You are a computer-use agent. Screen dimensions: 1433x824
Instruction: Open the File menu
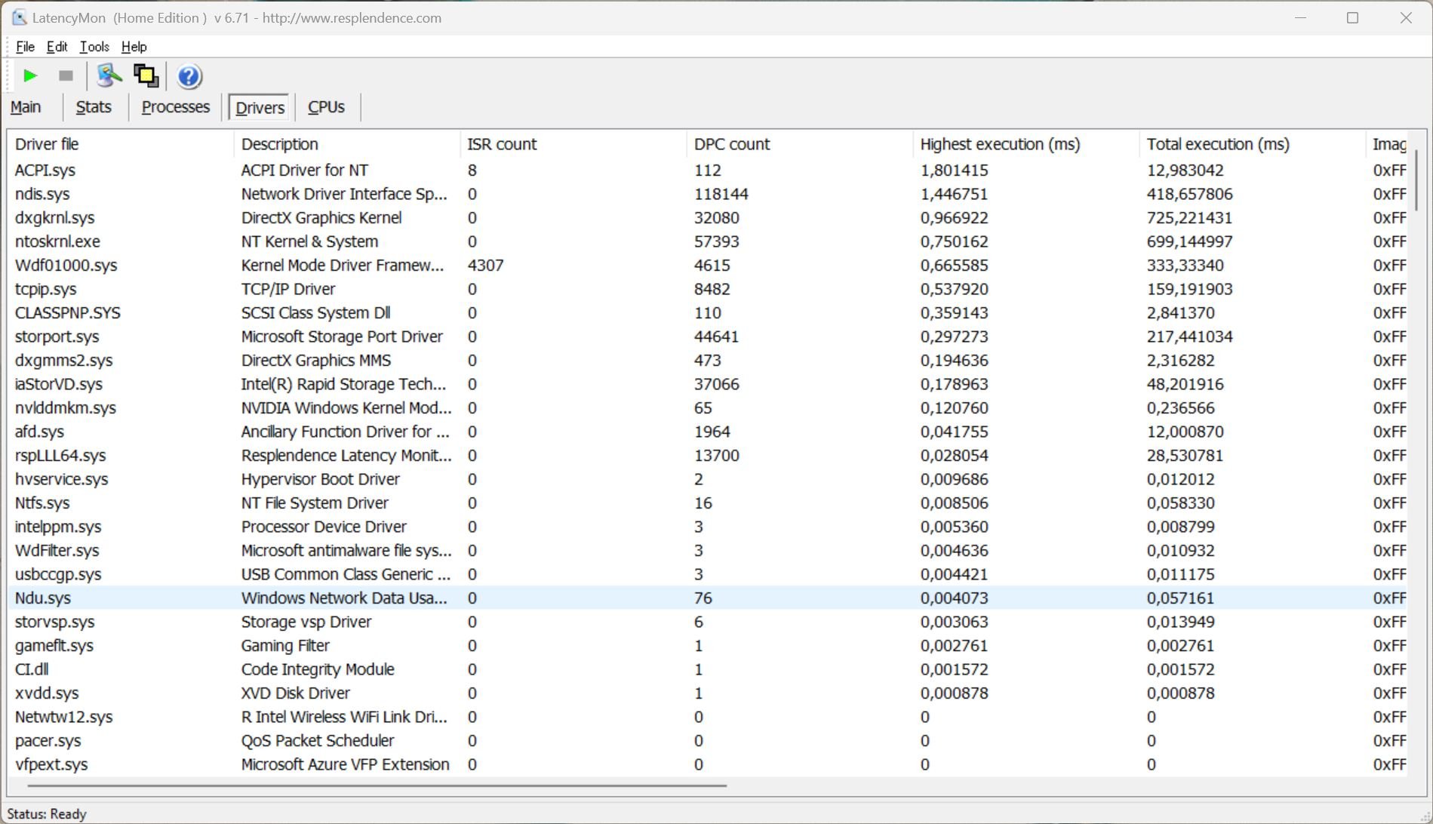(25, 47)
